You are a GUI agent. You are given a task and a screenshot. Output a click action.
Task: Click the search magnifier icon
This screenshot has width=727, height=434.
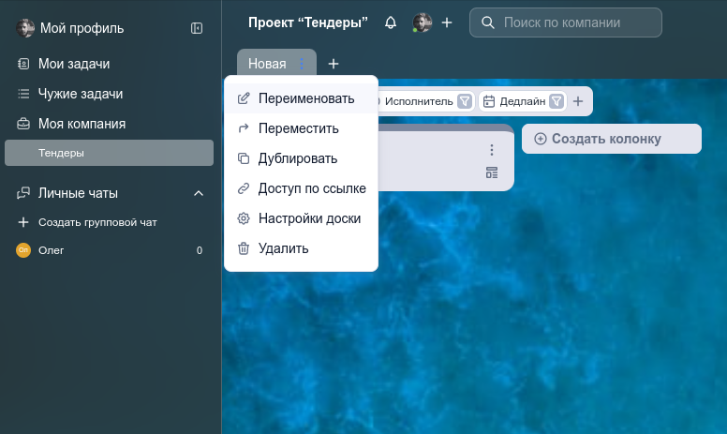tap(488, 22)
